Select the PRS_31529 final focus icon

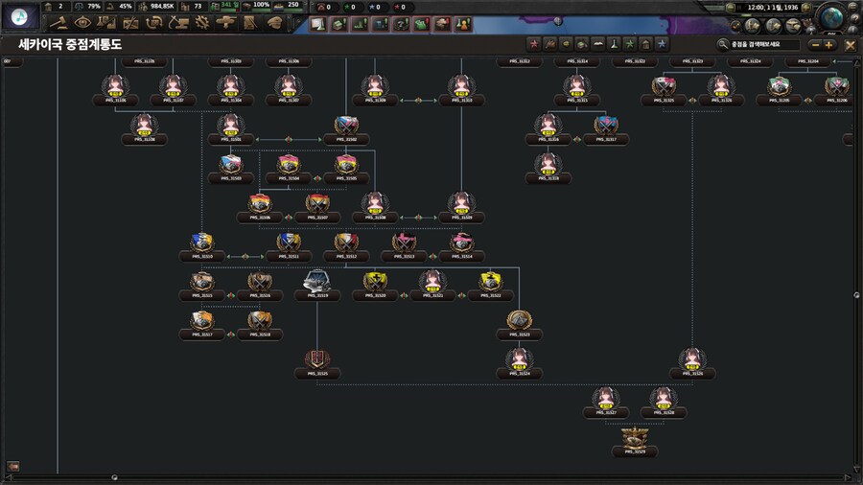(x=634, y=438)
